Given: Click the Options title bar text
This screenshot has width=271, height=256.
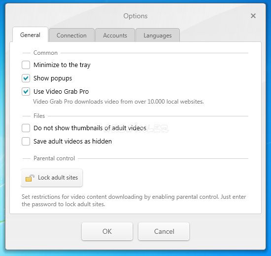Looking at the screenshot, I should [x=135, y=16].
